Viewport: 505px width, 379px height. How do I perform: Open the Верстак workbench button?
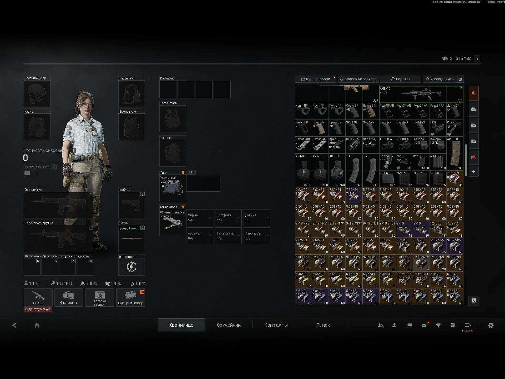pyautogui.click(x=401, y=79)
